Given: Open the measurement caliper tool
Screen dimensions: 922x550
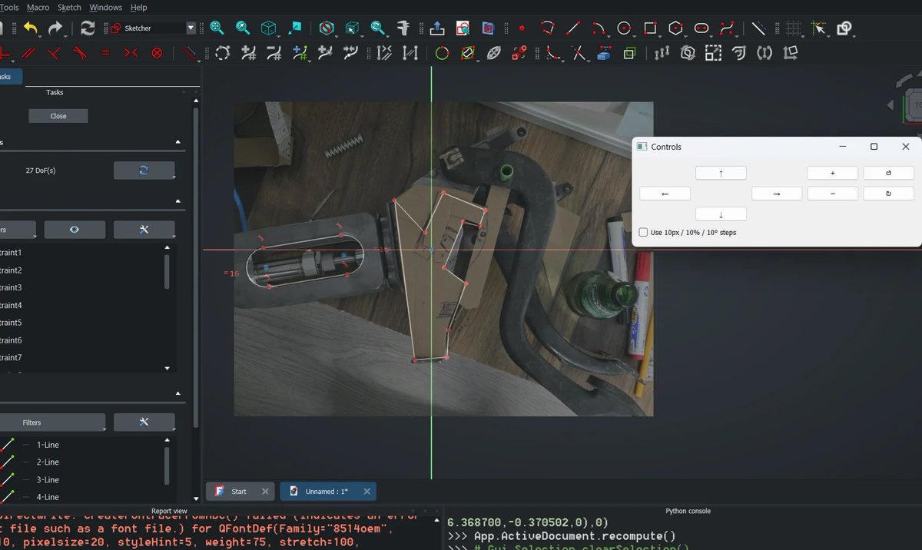Looking at the screenshot, I should pos(403,28).
